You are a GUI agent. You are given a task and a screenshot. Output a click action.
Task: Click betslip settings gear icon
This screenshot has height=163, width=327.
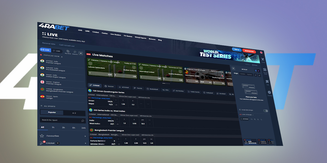pyautogui.click(x=255, y=75)
